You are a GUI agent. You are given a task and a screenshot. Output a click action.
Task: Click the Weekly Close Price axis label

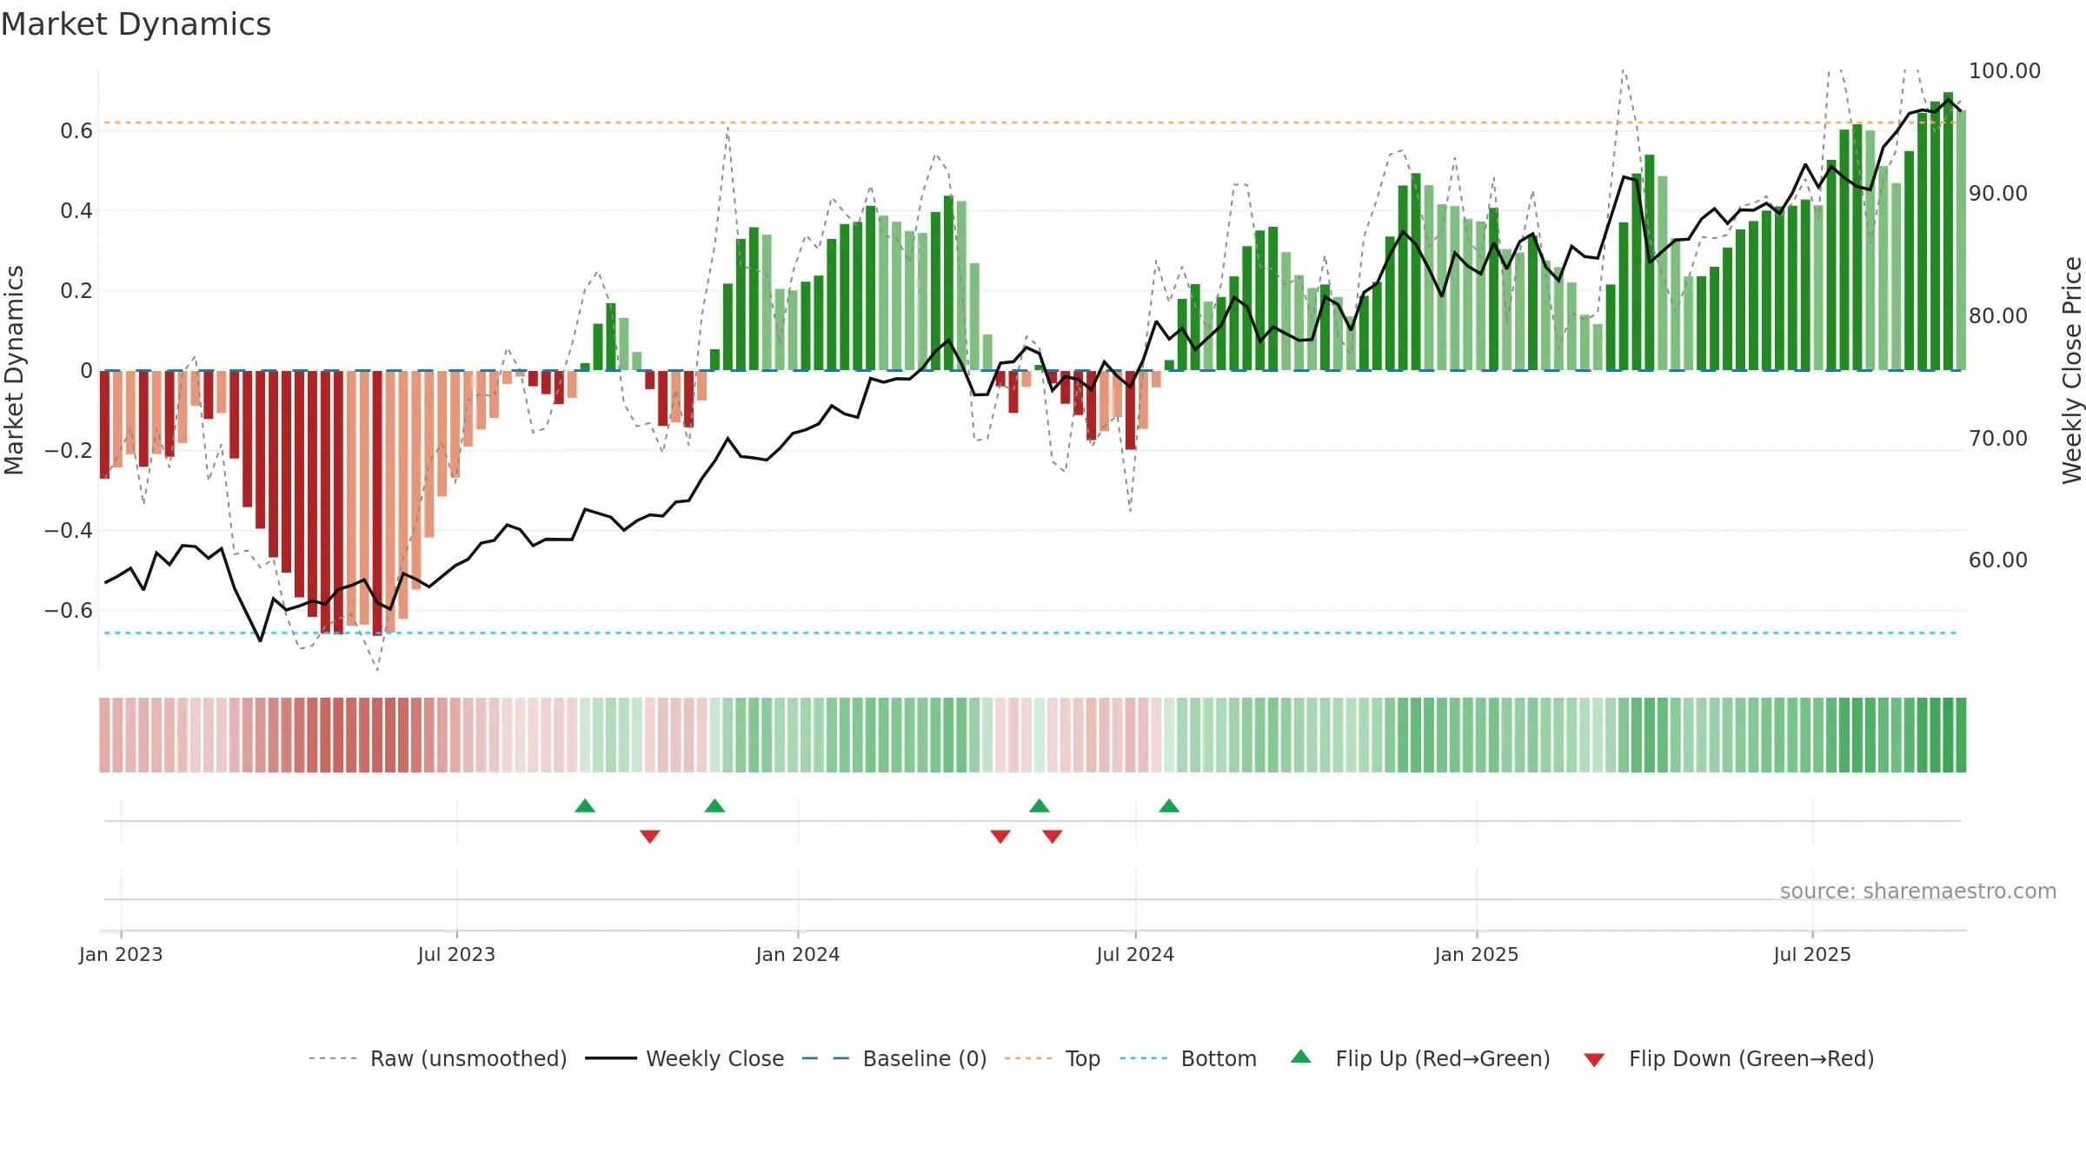2072,370
